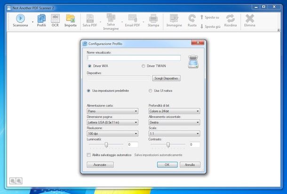The image size is (287, 194).
Task: Choose the Usa UI nativa option
Action: tap(150, 91)
